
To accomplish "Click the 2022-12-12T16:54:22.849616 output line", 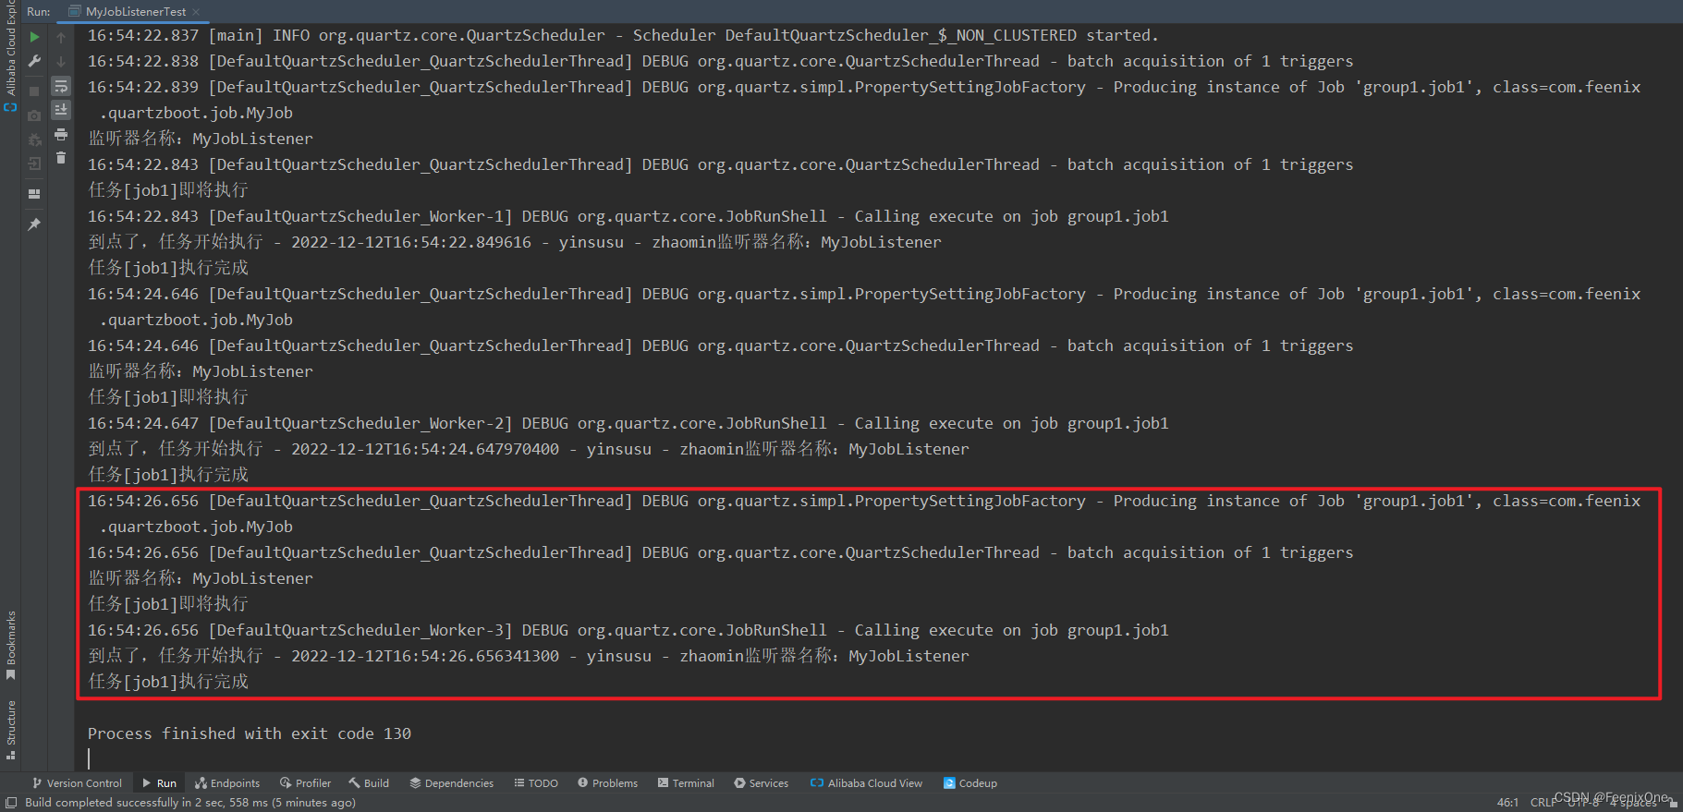I will [x=515, y=242].
